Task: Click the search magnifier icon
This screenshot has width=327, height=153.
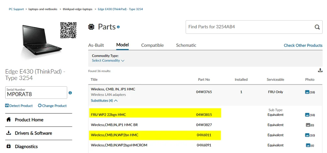Action: [x=317, y=27]
